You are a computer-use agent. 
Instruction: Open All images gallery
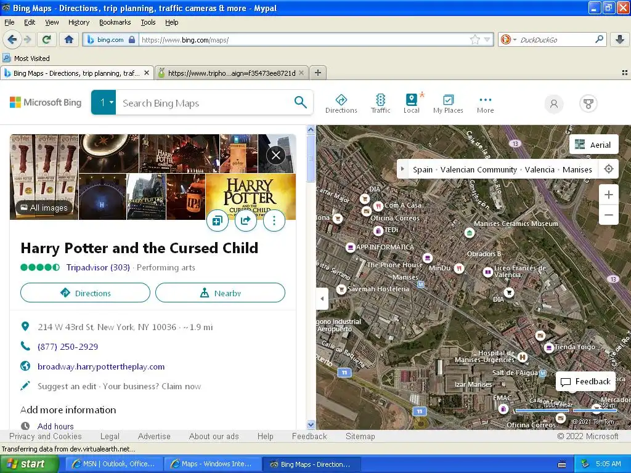click(x=44, y=208)
